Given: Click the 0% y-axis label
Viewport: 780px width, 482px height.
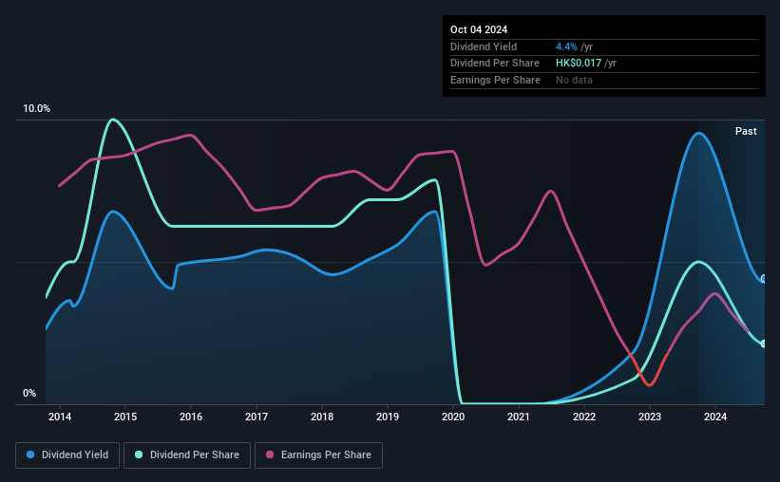Looking at the screenshot, I should tap(29, 393).
